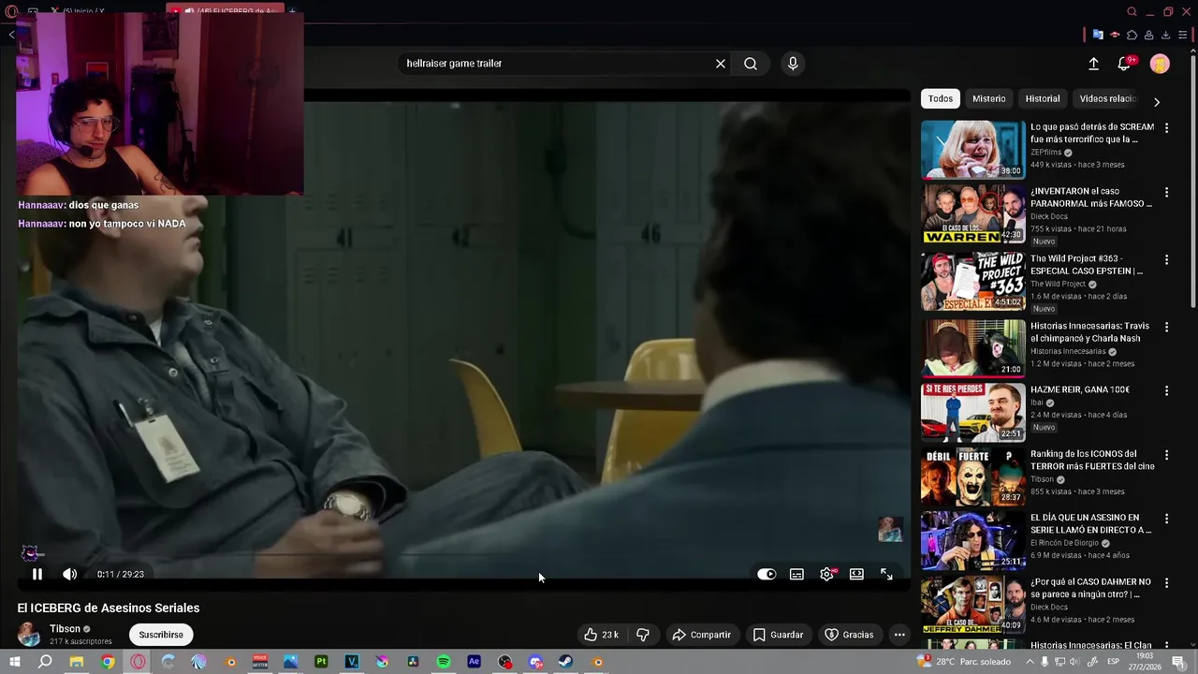Open more actions menu below video
This screenshot has width=1198, height=674.
click(x=899, y=635)
